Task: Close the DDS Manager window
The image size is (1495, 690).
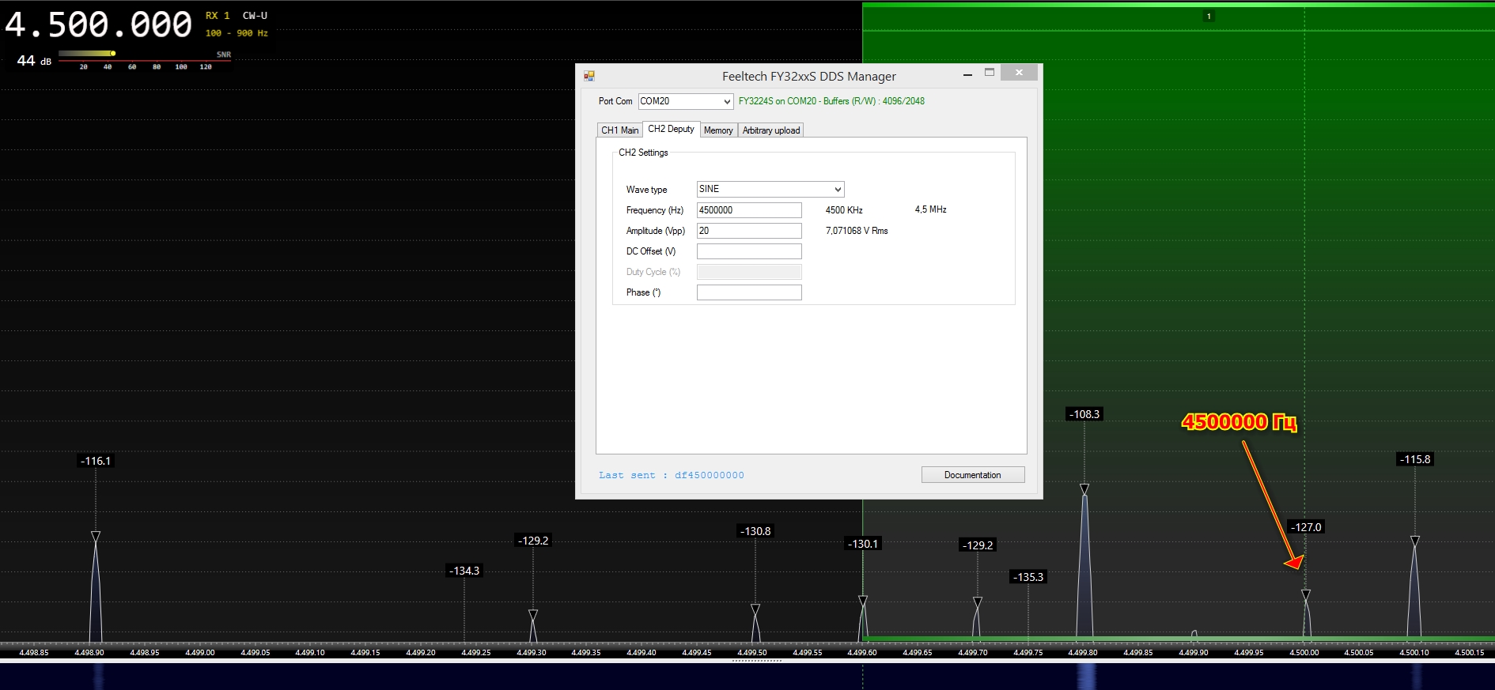Action: coord(1019,73)
